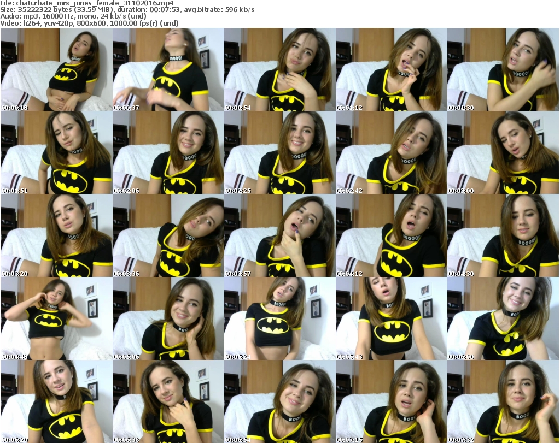
Task: Open the thumbnail at 00:05:24
Action: coord(279,318)
